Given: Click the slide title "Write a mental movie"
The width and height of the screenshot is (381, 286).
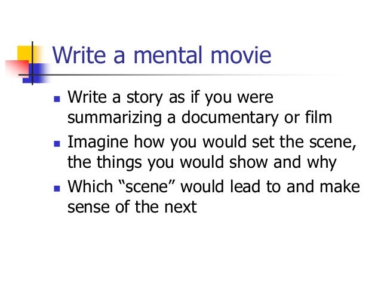Looking at the screenshot, I should point(162,56).
